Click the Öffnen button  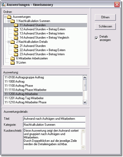click(105, 17)
